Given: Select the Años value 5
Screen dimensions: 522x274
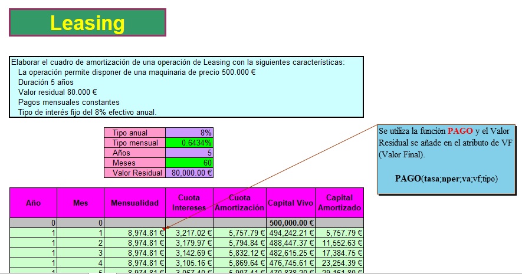Looking at the screenshot, I should pyautogui.click(x=189, y=153).
